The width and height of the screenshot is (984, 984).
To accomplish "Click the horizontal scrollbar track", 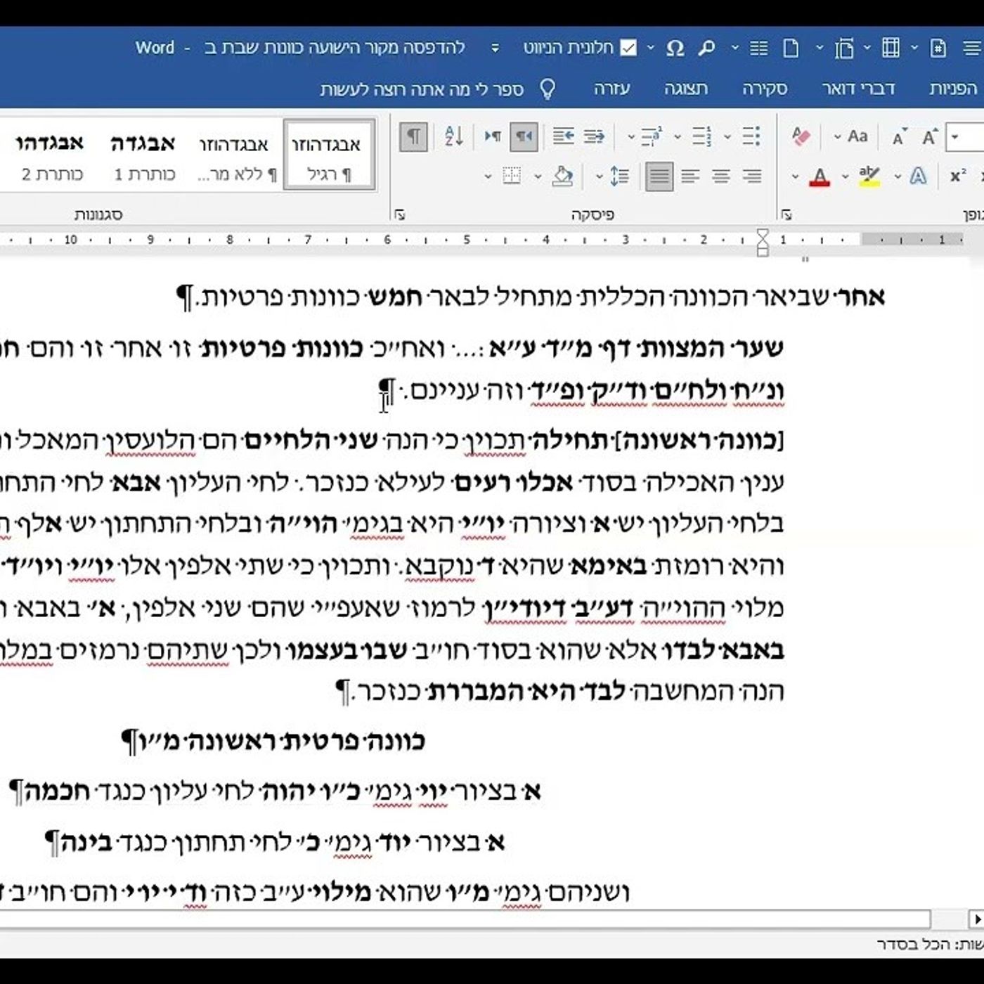I will pos(464,919).
